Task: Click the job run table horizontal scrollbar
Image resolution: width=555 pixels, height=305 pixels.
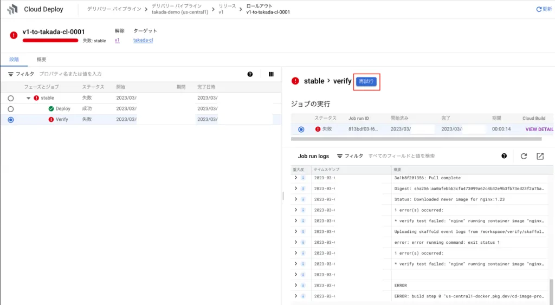Action: pyautogui.click(x=416, y=139)
